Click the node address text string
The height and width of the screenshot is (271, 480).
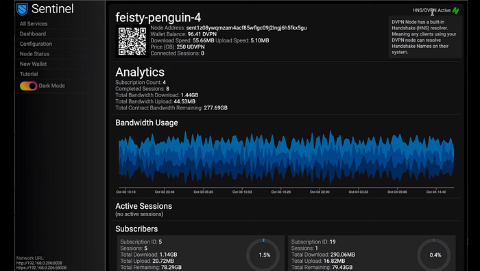coord(246,28)
